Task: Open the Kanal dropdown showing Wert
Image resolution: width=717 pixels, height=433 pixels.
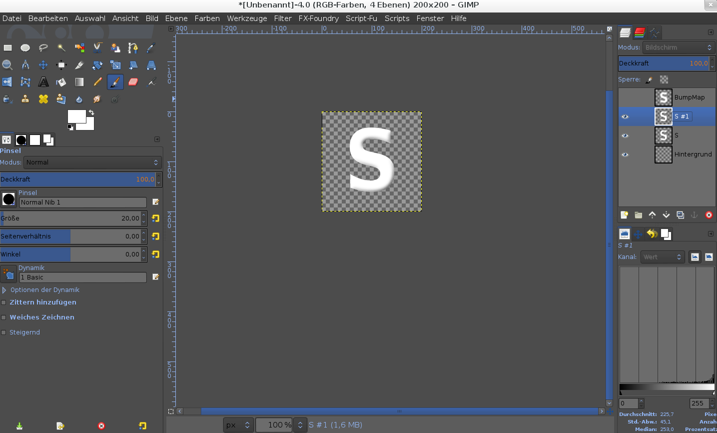Action: click(x=662, y=257)
